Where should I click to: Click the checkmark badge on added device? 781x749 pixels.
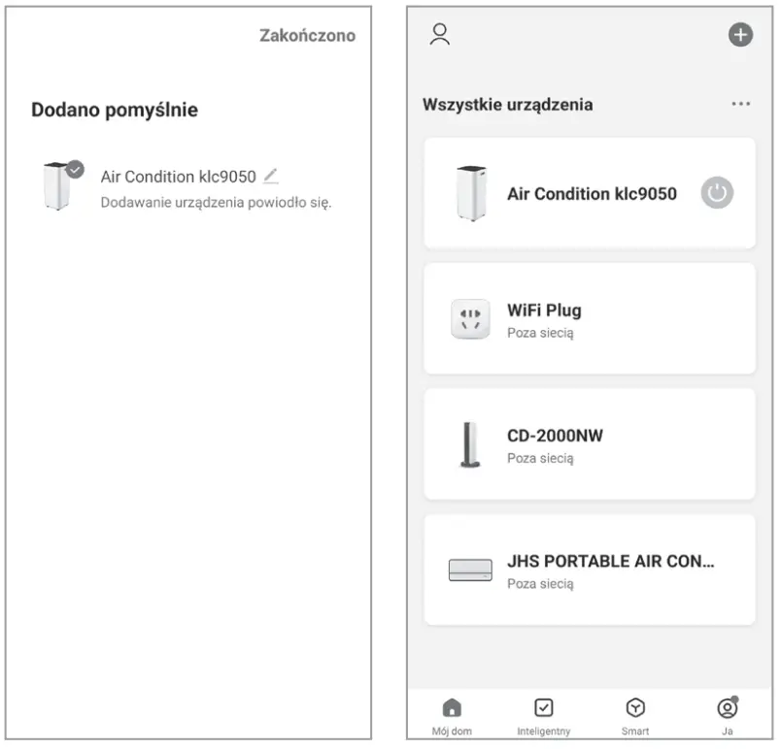tap(75, 169)
